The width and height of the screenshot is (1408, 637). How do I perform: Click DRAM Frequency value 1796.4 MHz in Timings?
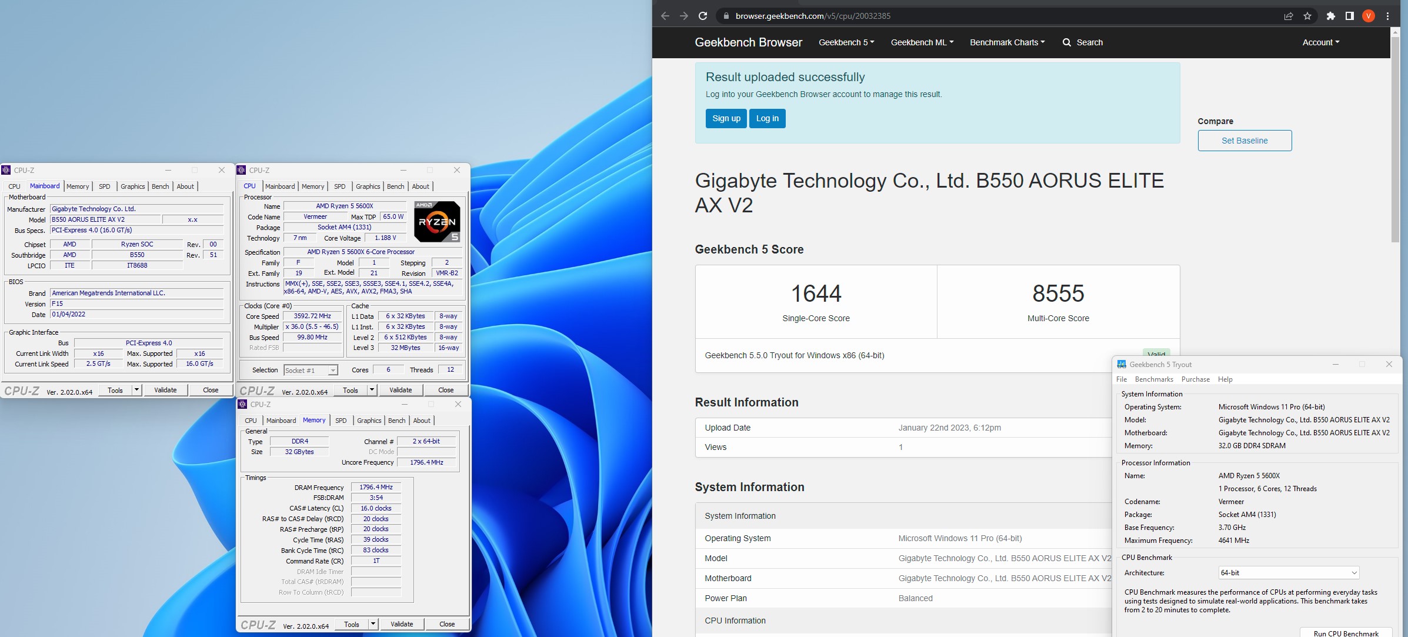(376, 487)
